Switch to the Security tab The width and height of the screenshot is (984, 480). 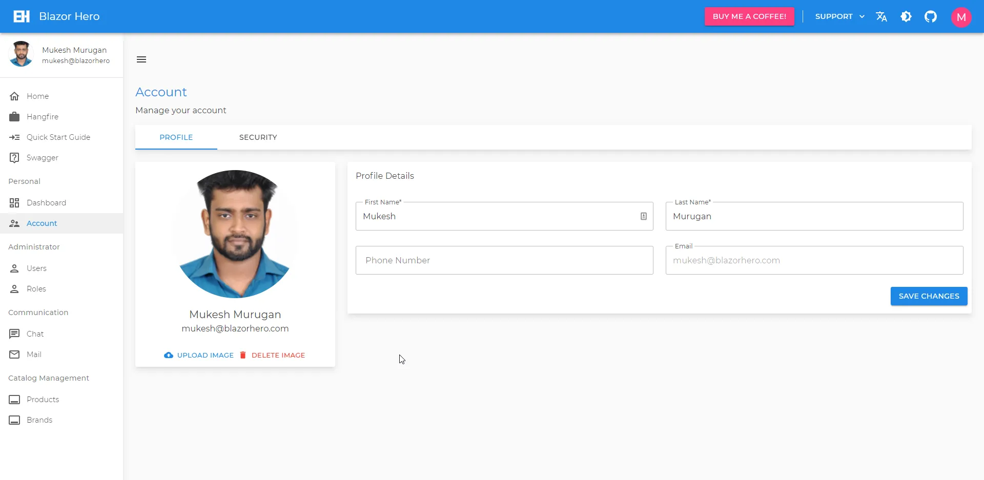(258, 137)
